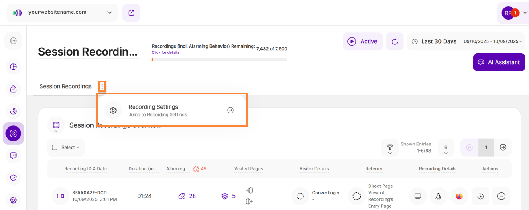Check the Select checkbox
Viewport: 529px width, 210px height.
click(x=55, y=148)
